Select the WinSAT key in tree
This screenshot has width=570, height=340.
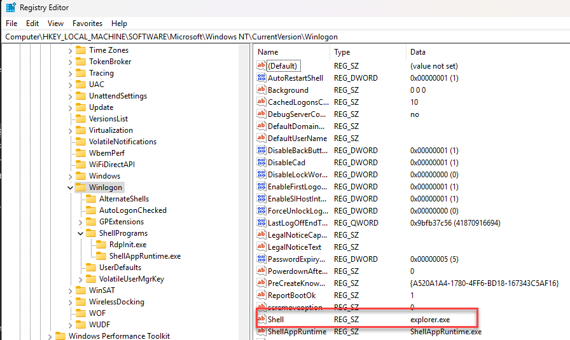point(102,290)
